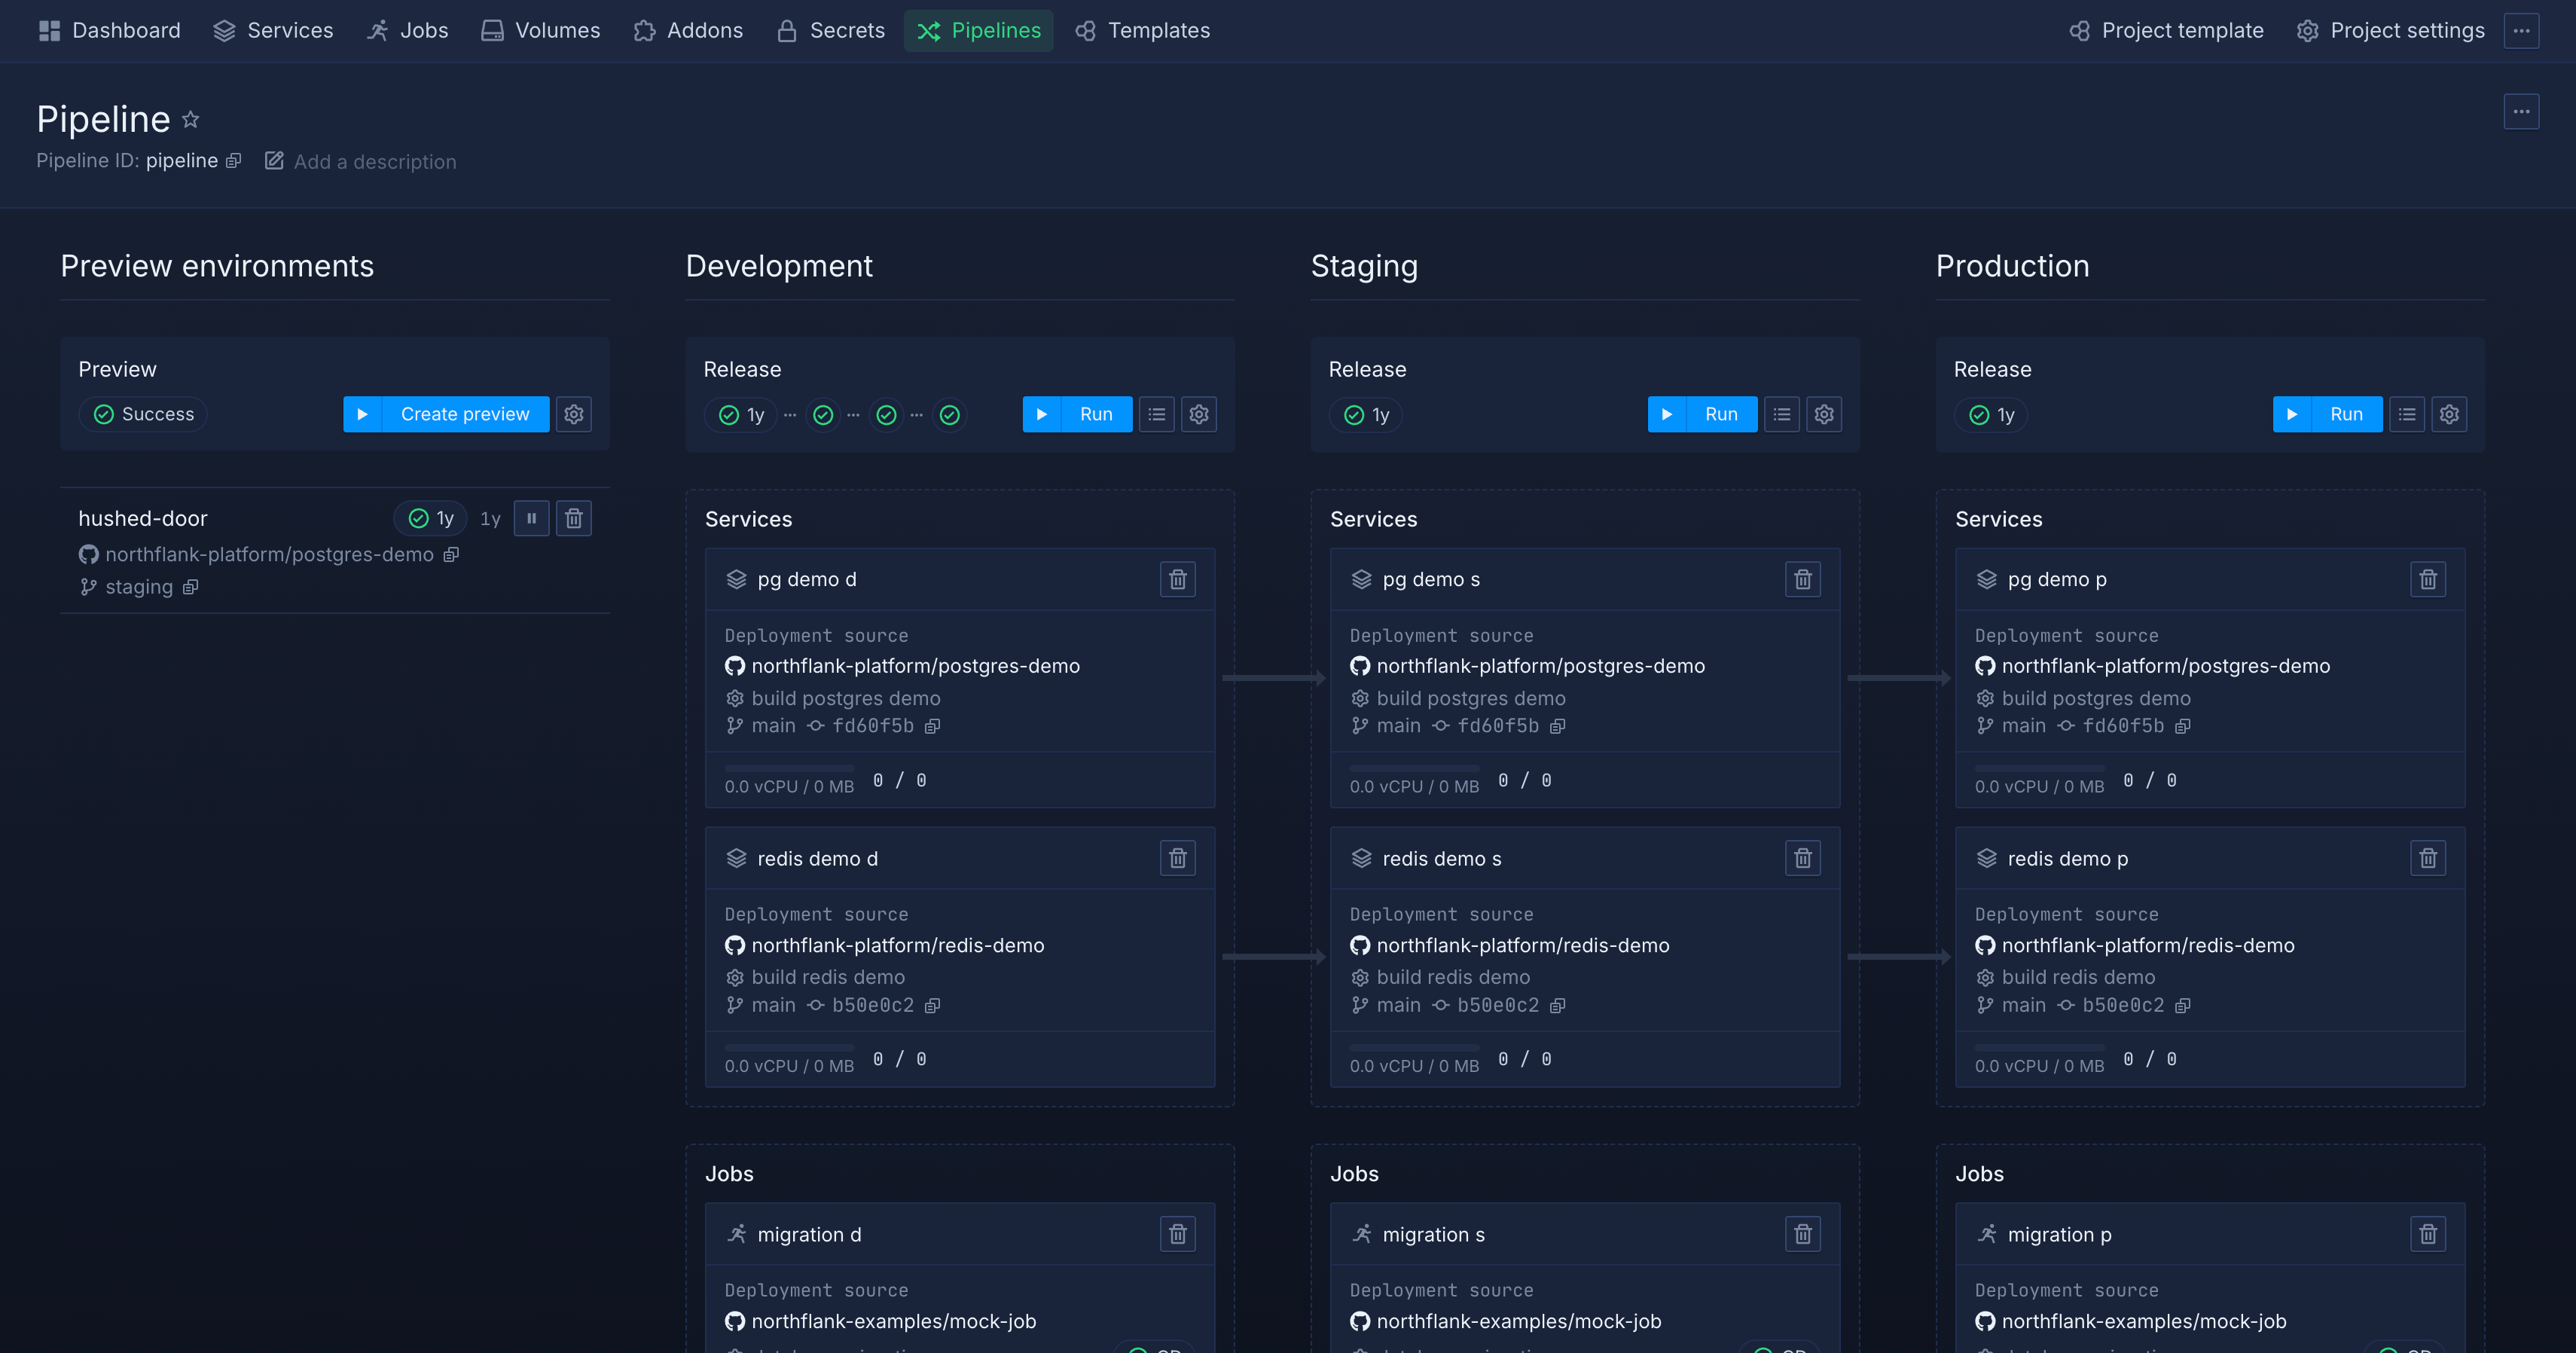Open Production release settings gear

pos(2449,414)
